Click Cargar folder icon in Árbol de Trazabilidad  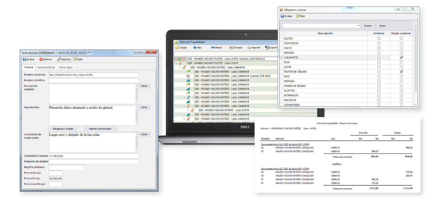177,48
